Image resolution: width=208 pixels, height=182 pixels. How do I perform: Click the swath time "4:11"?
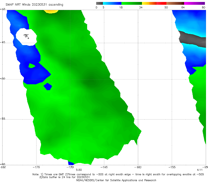(x=200, y=170)
